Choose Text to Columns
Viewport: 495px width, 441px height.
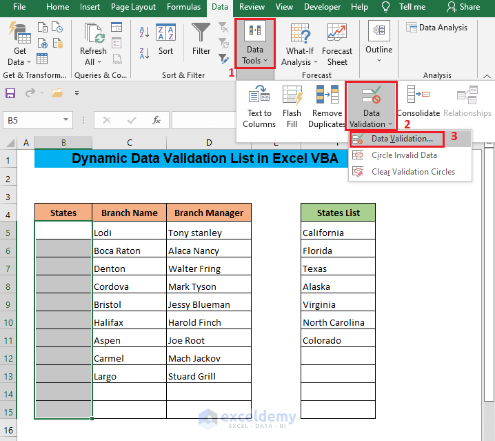[259, 106]
